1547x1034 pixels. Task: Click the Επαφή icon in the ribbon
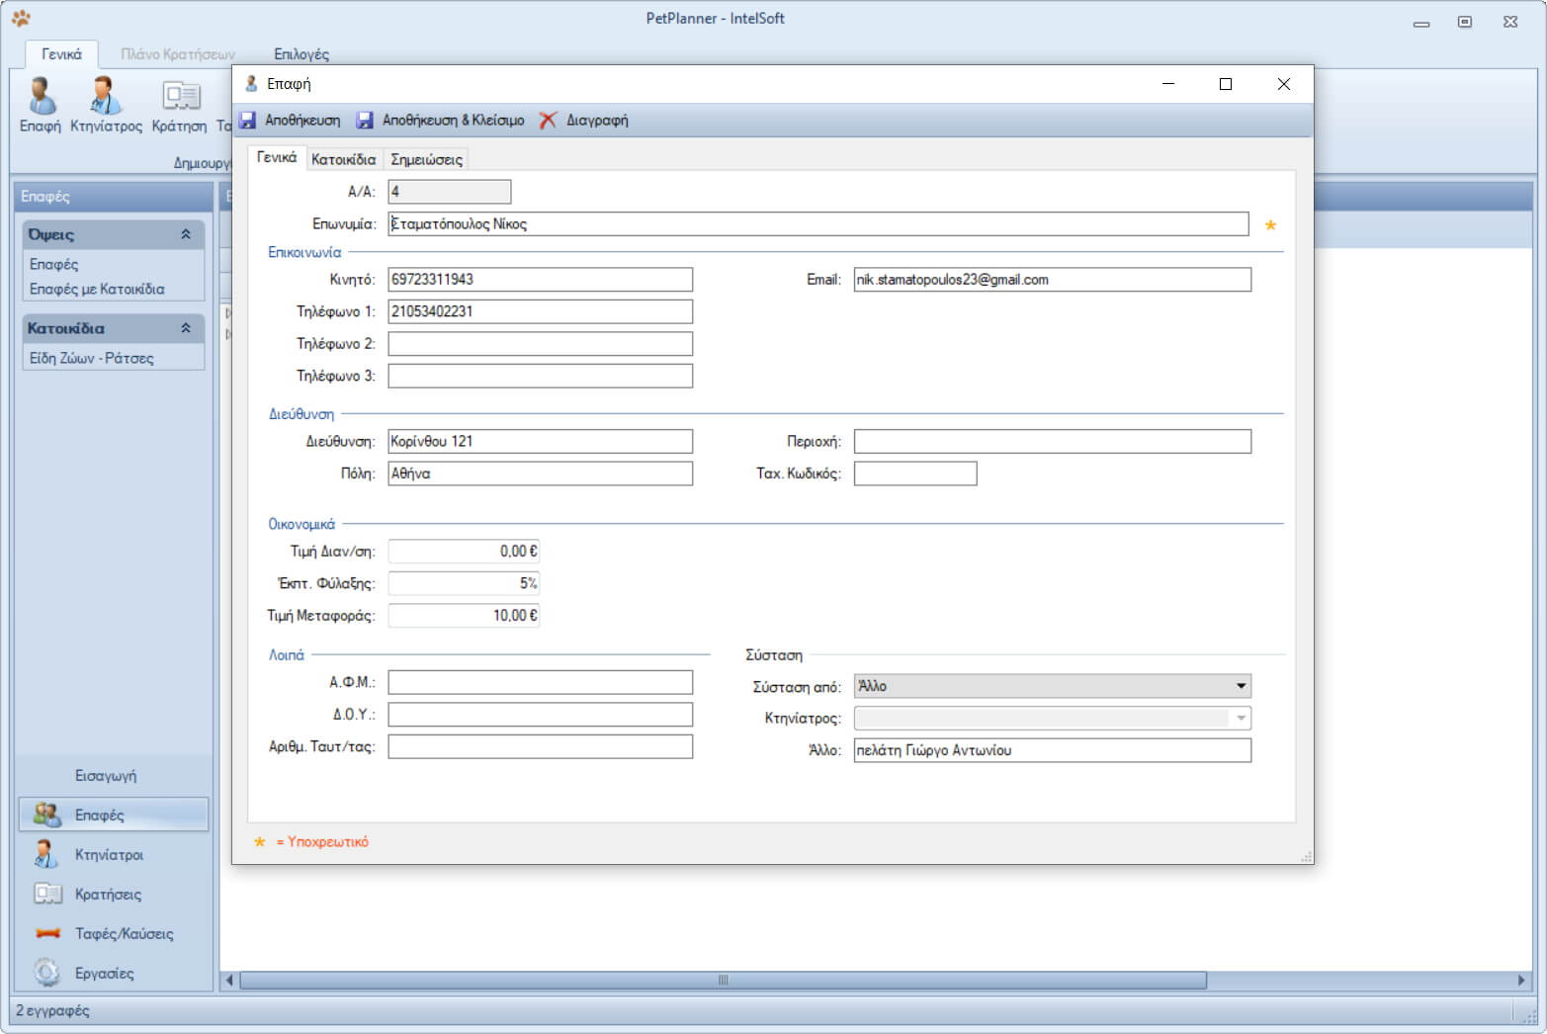pyautogui.click(x=40, y=98)
